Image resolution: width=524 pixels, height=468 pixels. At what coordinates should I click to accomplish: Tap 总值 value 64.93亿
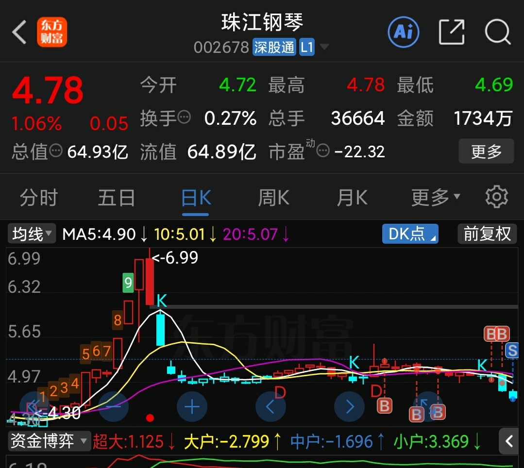[98, 151]
